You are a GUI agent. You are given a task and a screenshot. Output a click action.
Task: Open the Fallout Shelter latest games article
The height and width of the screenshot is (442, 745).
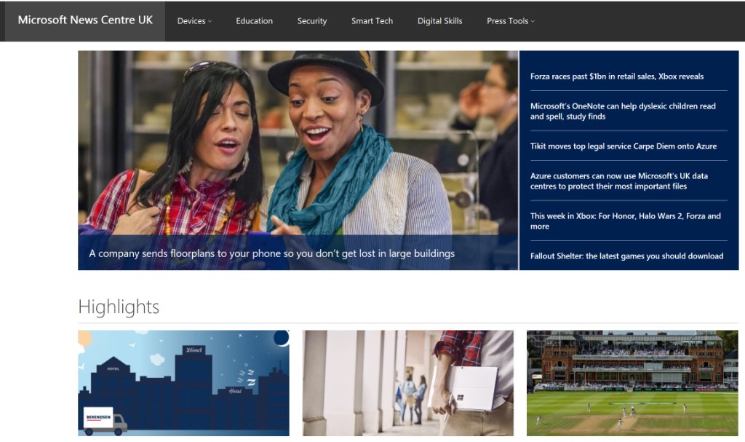click(626, 256)
